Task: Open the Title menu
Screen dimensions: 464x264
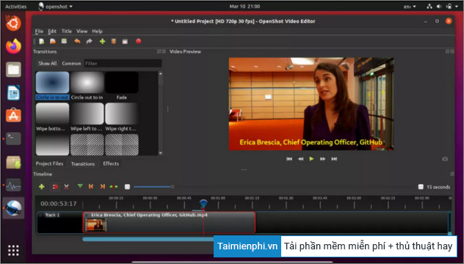Action: point(67,32)
